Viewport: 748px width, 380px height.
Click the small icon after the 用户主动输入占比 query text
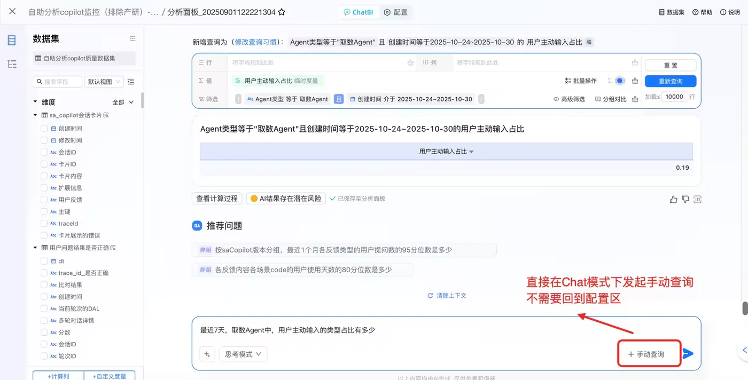click(589, 42)
